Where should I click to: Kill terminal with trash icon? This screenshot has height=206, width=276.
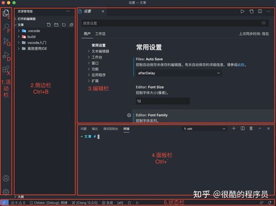[251, 128]
